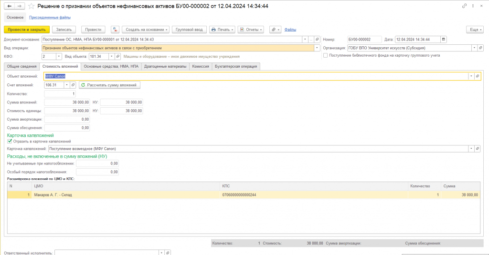The image size is (489, 255).
Task: Open the Карточка капвложений record icon
Action: coord(478,149)
